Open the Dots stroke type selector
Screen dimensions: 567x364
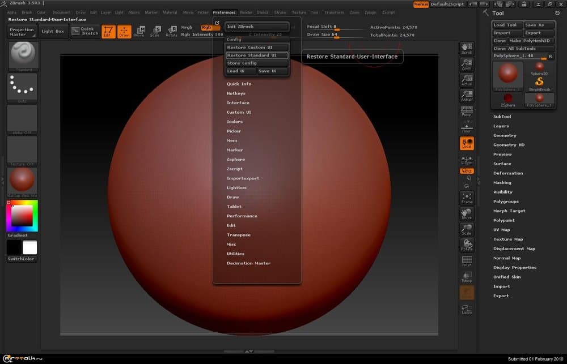tap(22, 88)
